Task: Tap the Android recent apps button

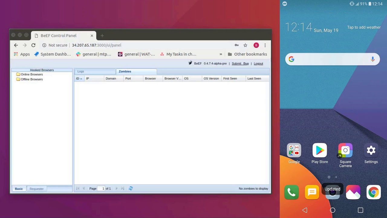Action: (360, 210)
